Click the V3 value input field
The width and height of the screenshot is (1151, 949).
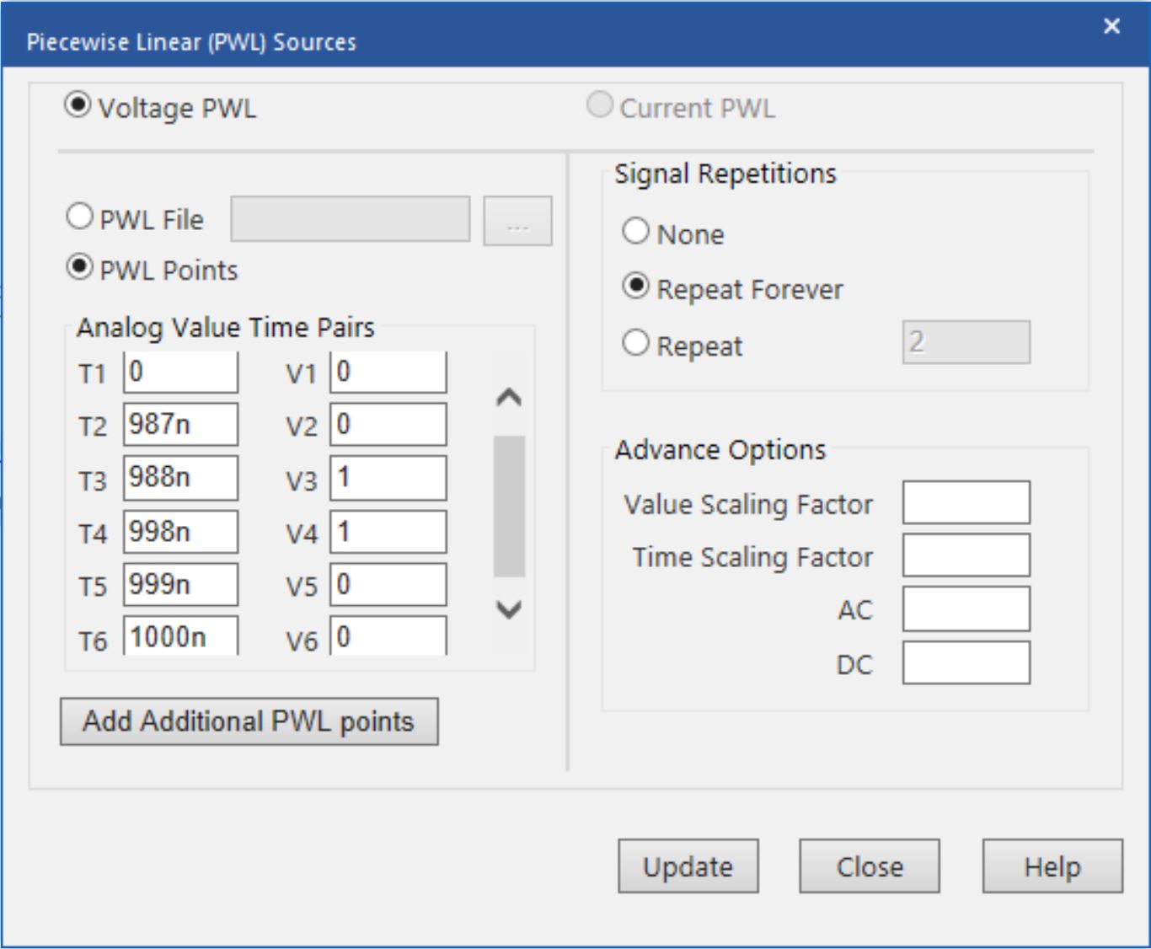pos(388,478)
